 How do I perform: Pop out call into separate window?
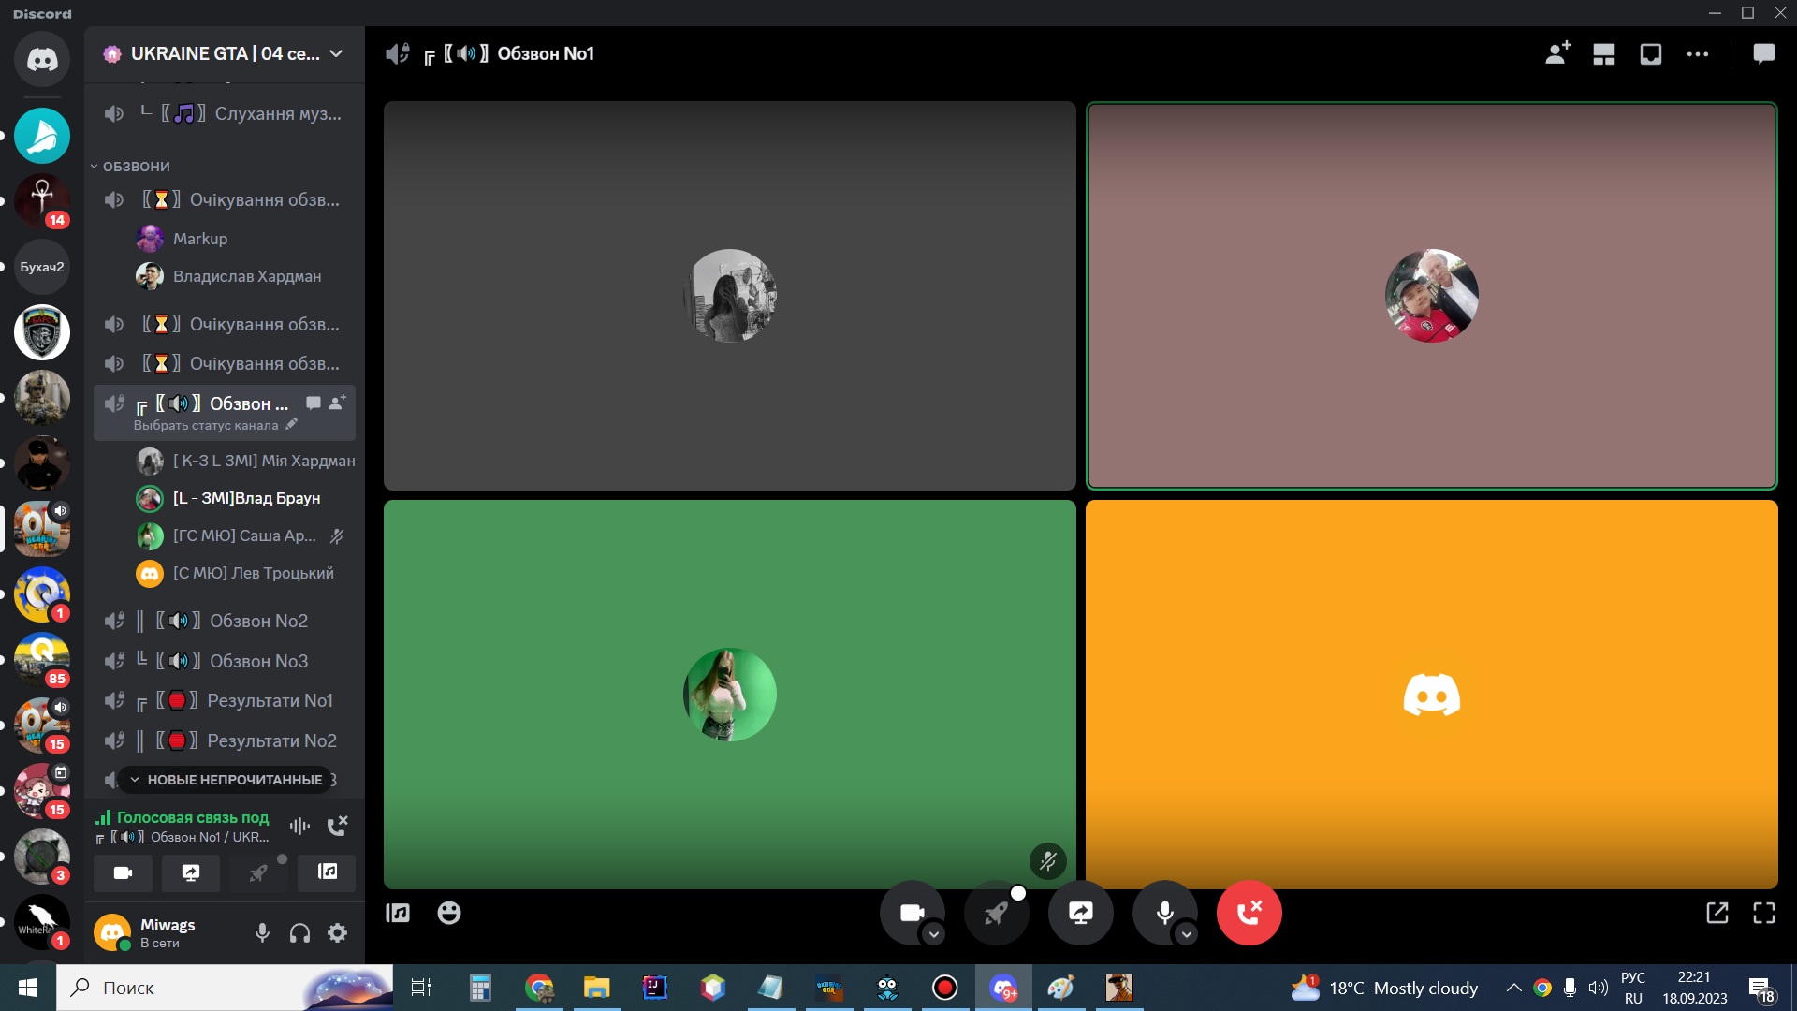tap(1717, 913)
